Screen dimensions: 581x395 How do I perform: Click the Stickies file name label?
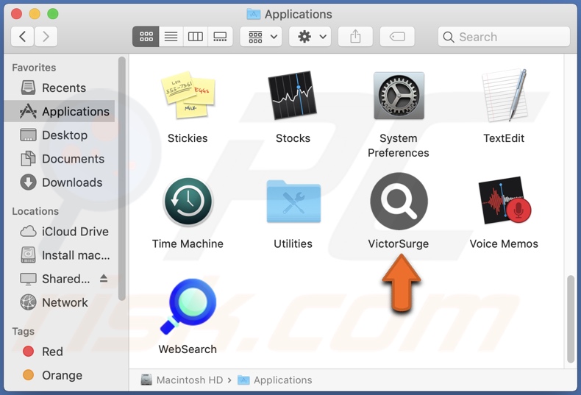pos(188,138)
